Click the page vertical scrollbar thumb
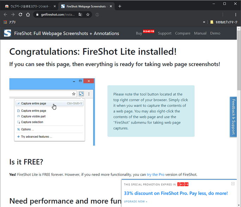This screenshot has width=241, height=207. point(239,60)
